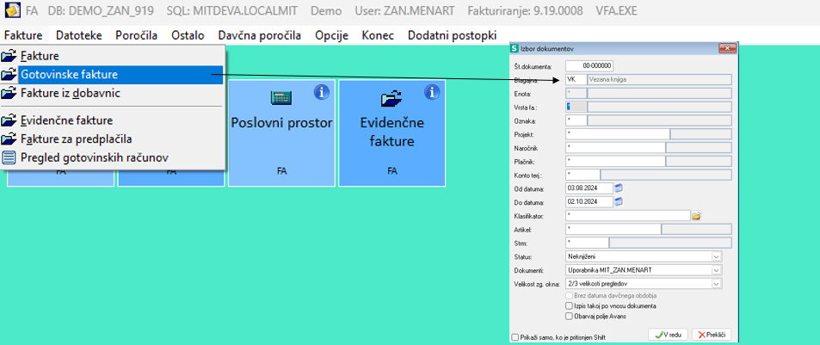Toggle Prikaži samo, ko je pritisnjen Shift
This screenshot has height=345, width=820.
[515, 337]
